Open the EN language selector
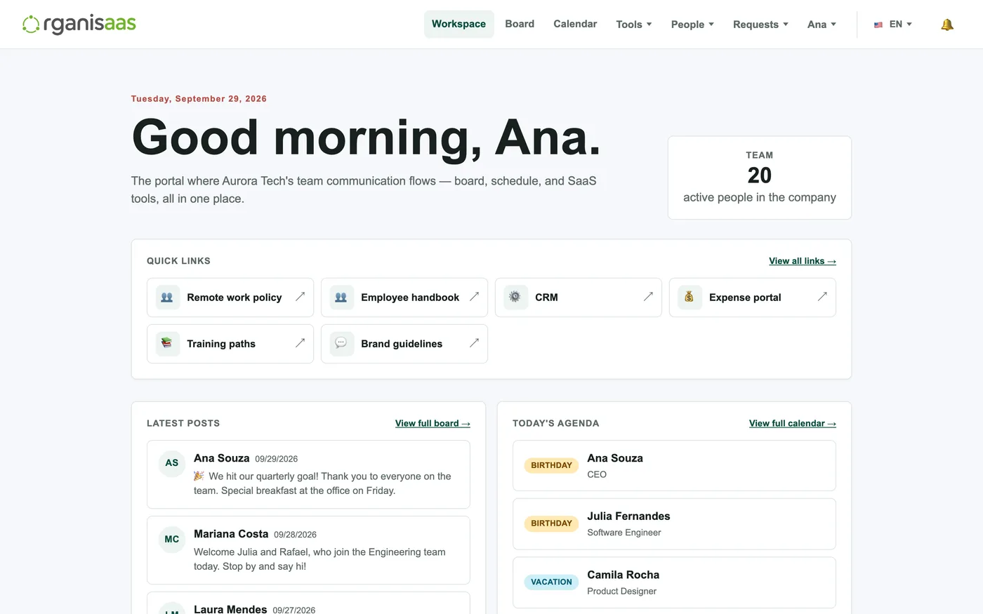 pyautogui.click(x=893, y=25)
